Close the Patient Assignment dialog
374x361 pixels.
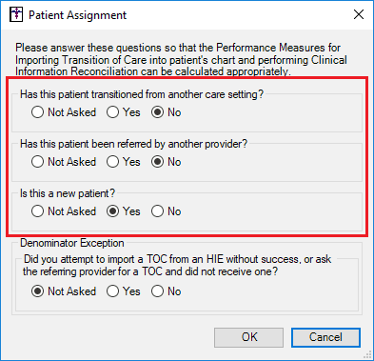tap(359, 14)
